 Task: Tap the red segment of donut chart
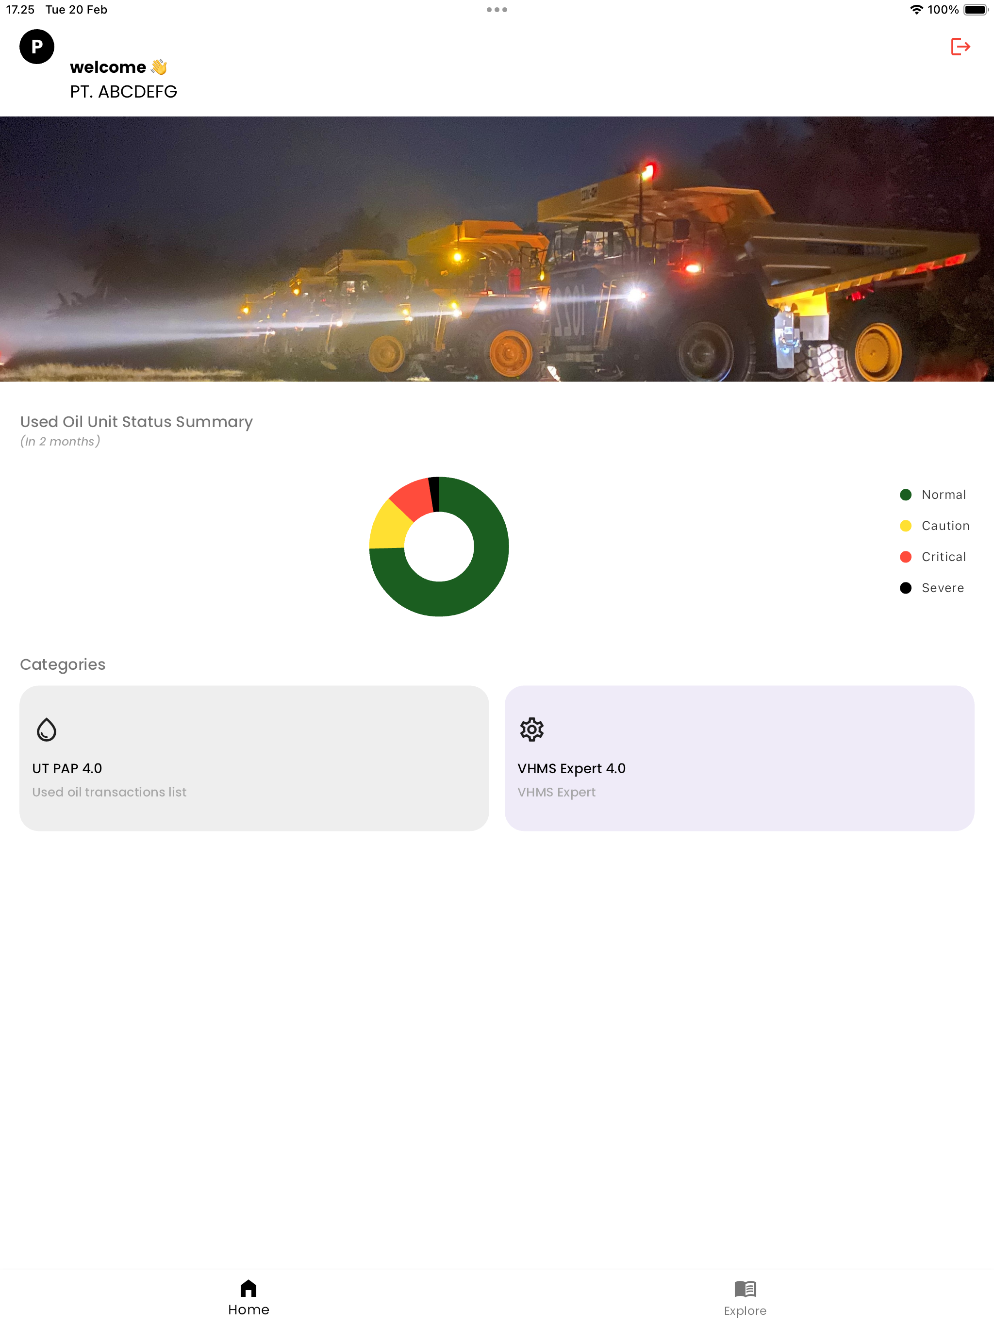coord(415,499)
